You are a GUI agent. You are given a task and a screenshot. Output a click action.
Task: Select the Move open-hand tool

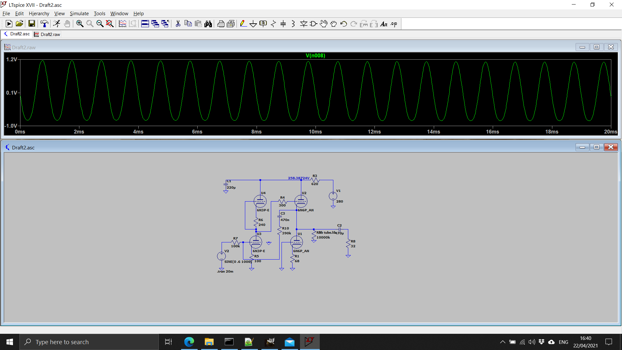tap(324, 24)
